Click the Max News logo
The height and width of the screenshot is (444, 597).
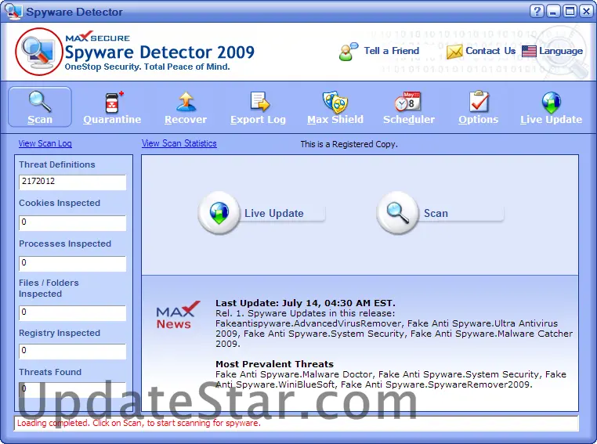point(176,315)
